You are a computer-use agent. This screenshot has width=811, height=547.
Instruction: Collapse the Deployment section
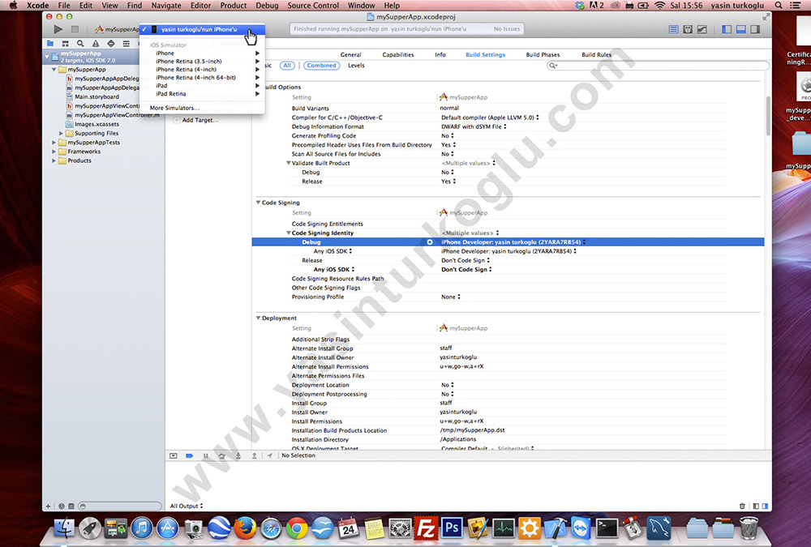coord(258,318)
